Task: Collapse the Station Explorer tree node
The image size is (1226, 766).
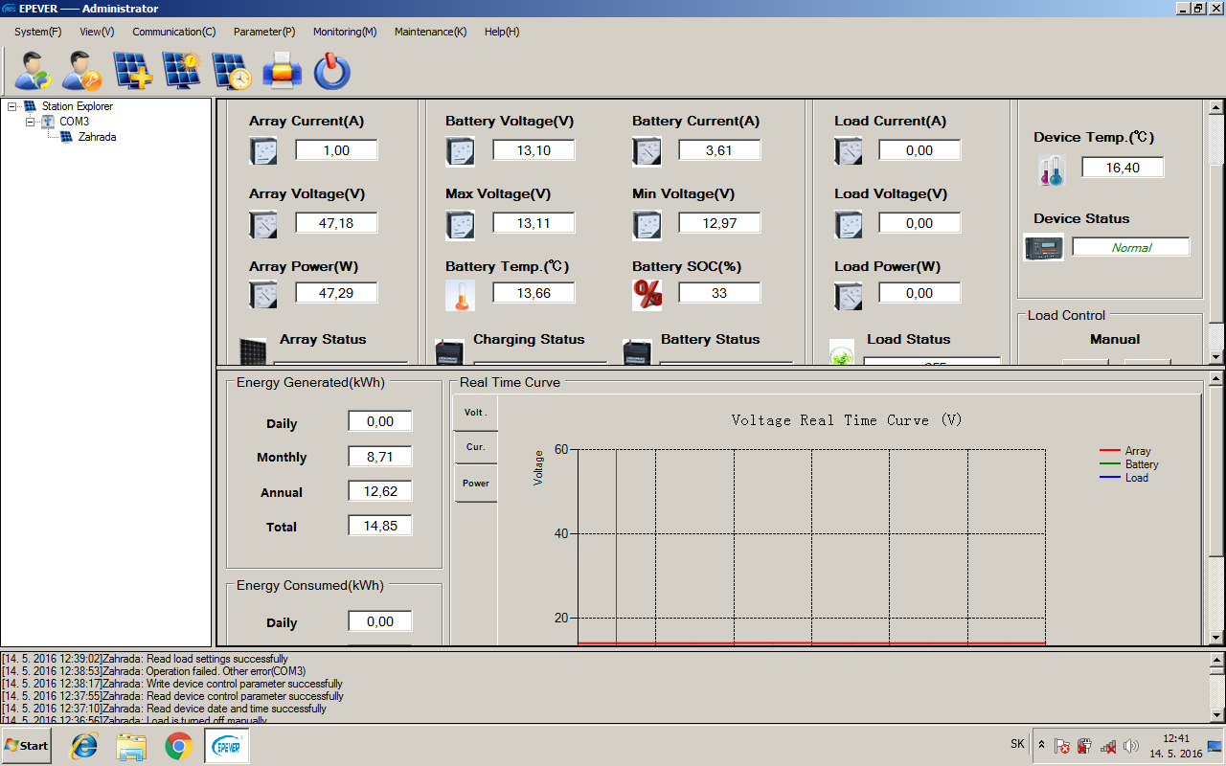Action: (x=11, y=106)
